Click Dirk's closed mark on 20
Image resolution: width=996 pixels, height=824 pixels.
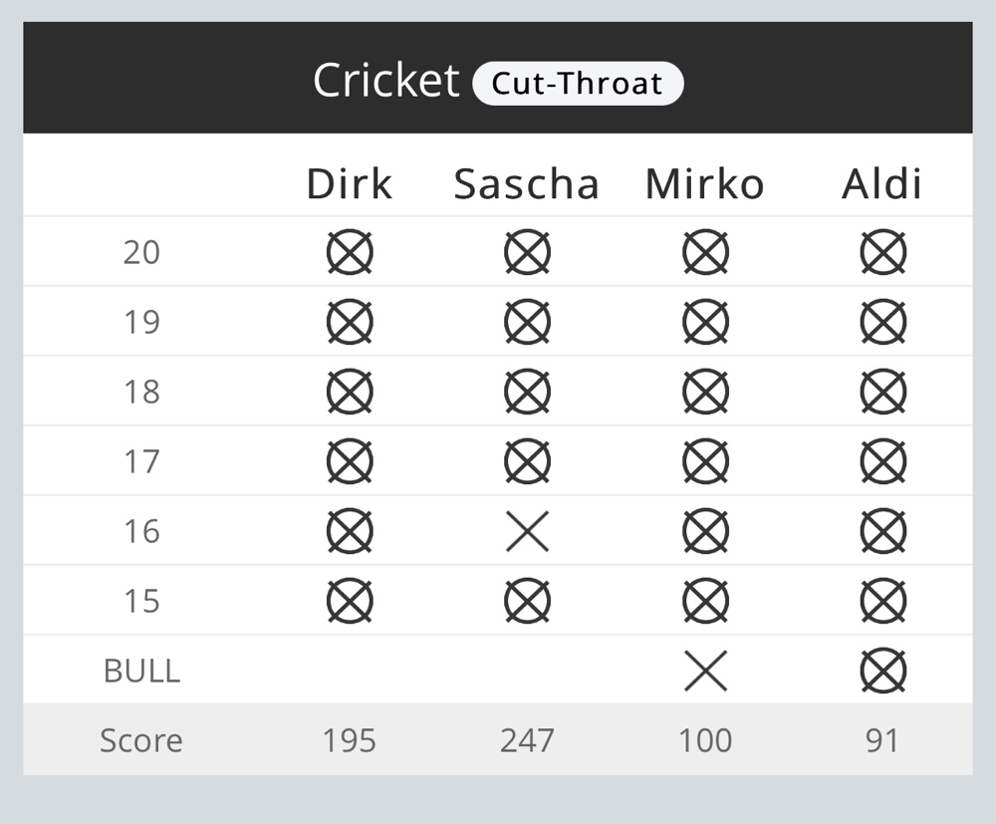[350, 252]
